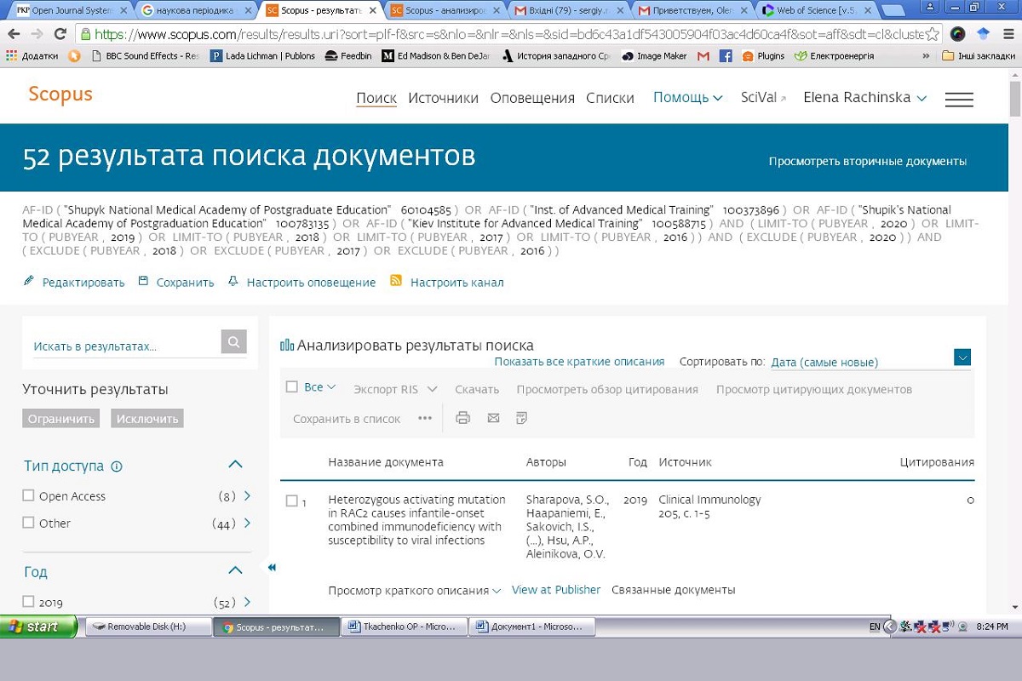The image size is (1022, 681).
Task: Open the SciVal link
Action: tap(763, 98)
